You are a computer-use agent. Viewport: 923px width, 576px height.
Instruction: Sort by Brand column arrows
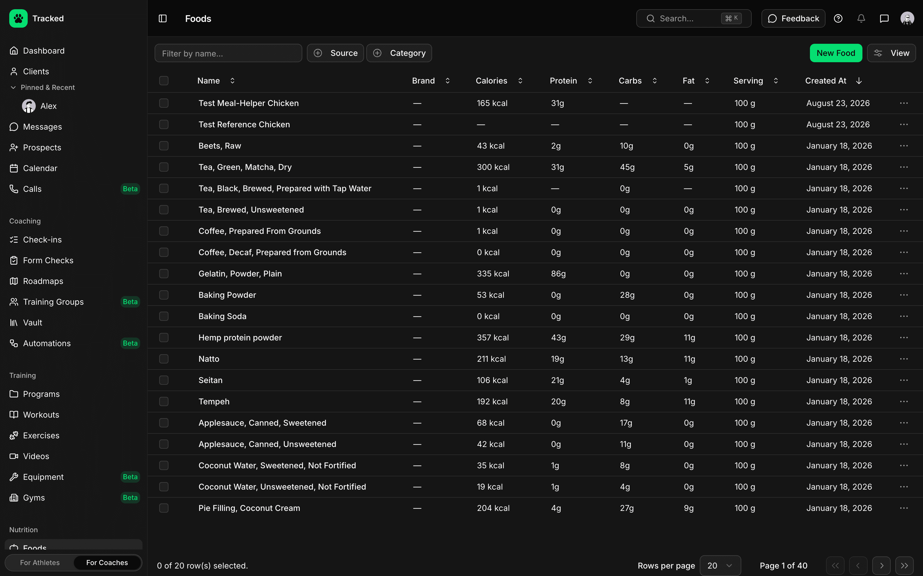pyautogui.click(x=448, y=81)
